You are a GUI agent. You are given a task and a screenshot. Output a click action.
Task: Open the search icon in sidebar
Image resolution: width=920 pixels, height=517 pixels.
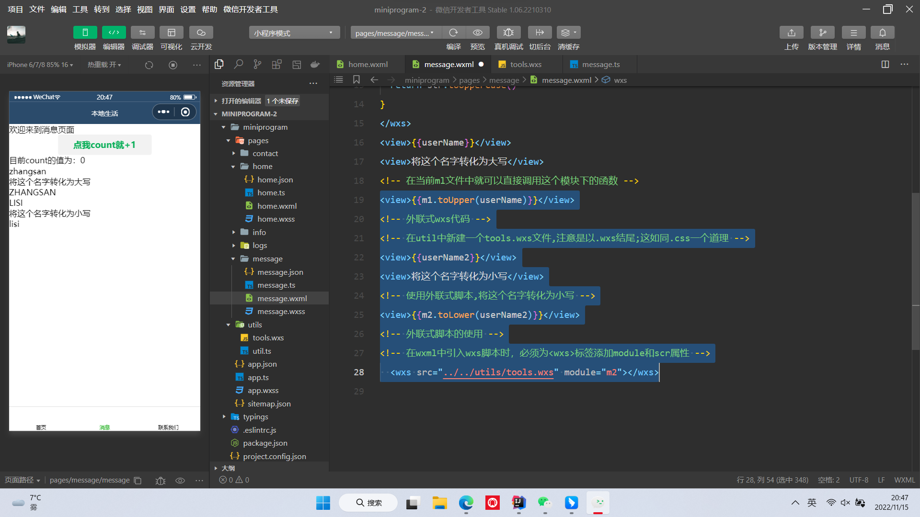point(238,64)
